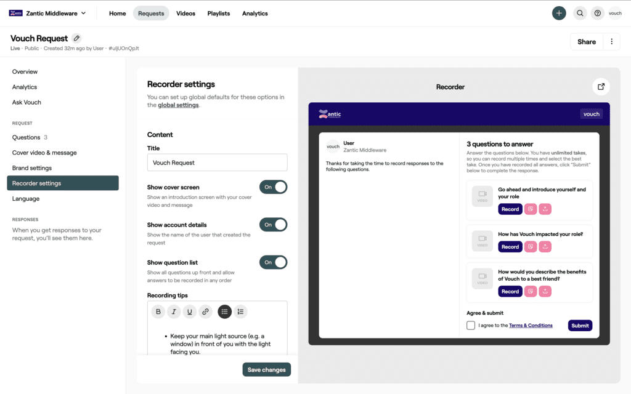Open the Playlists tab

[219, 14]
